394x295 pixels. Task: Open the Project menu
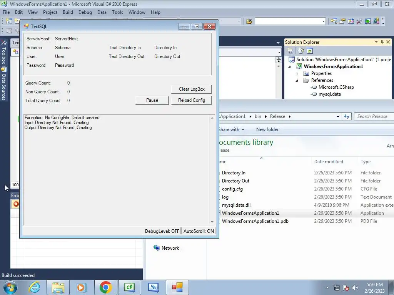click(x=50, y=12)
